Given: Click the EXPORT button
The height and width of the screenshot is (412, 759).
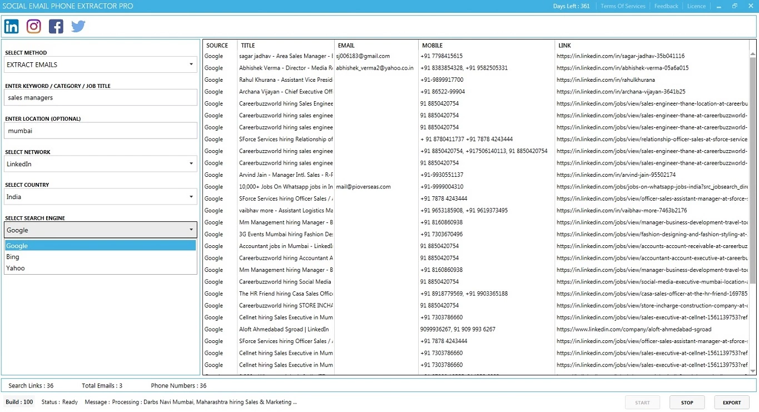Looking at the screenshot, I should pos(731,403).
